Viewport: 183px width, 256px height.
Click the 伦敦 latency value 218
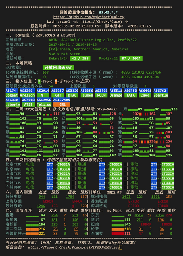point(127,229)
